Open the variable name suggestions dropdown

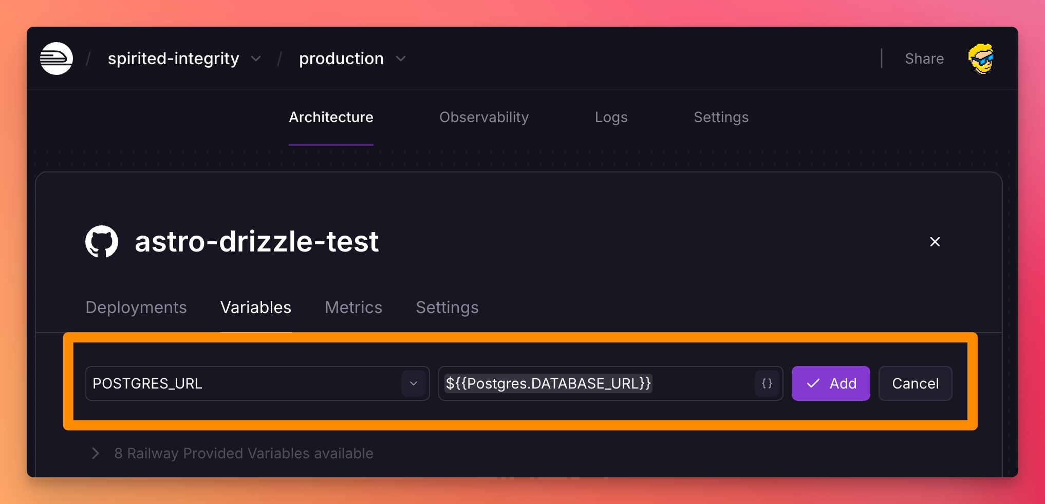tap(414, 383)
